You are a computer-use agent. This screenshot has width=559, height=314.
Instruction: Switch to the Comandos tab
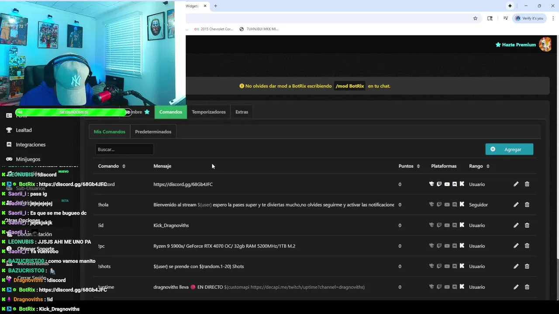(171, 112)
